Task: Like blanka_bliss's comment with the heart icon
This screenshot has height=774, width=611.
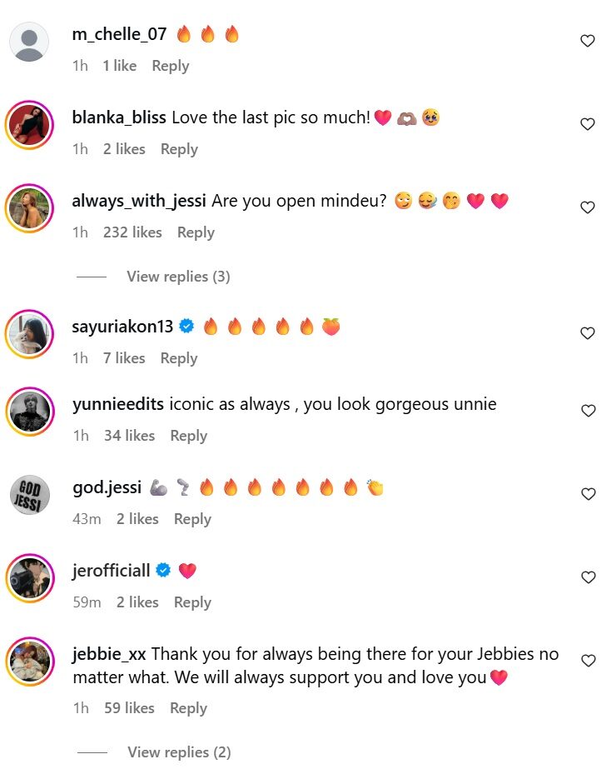Action: [588, 123]
